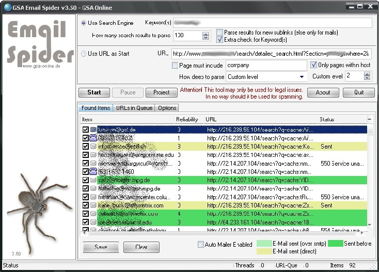
Task: Click the phone icon beside the number ending 1460
Action: pos(93,171)
